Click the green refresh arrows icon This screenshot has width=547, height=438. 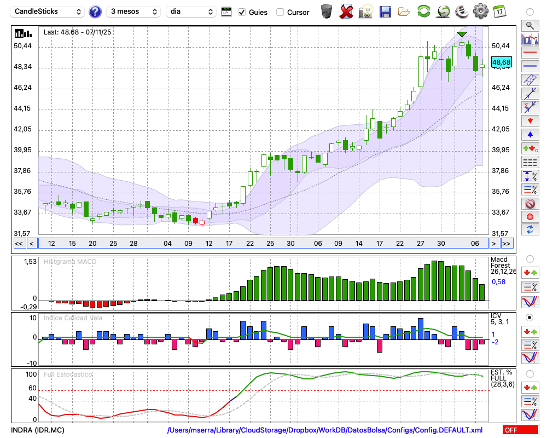tap(423, 11)
